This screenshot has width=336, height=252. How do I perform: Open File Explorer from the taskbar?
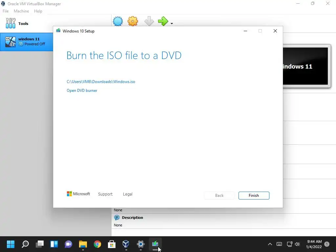tap(83, 244)
